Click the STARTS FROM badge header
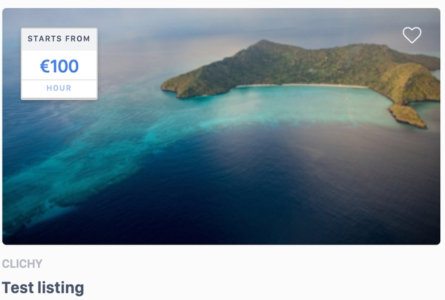The image size is (445, 300). (x=59, y=39)
